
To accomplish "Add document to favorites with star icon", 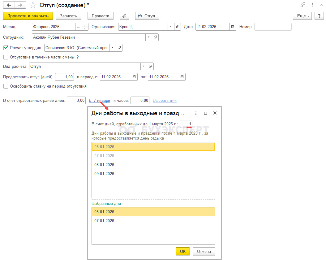I will point(33,5).
